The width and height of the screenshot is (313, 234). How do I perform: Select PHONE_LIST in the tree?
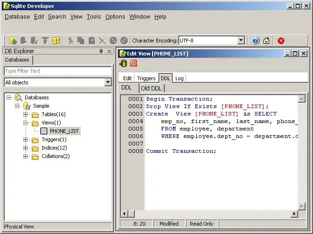pyautogui.click(x=64, y=131)
